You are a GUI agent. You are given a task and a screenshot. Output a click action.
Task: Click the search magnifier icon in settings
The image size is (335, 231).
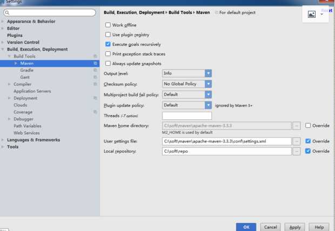[x=7, y=12]
